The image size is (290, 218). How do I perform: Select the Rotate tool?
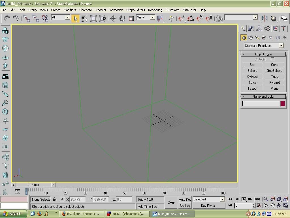click(x=122, y=18)
